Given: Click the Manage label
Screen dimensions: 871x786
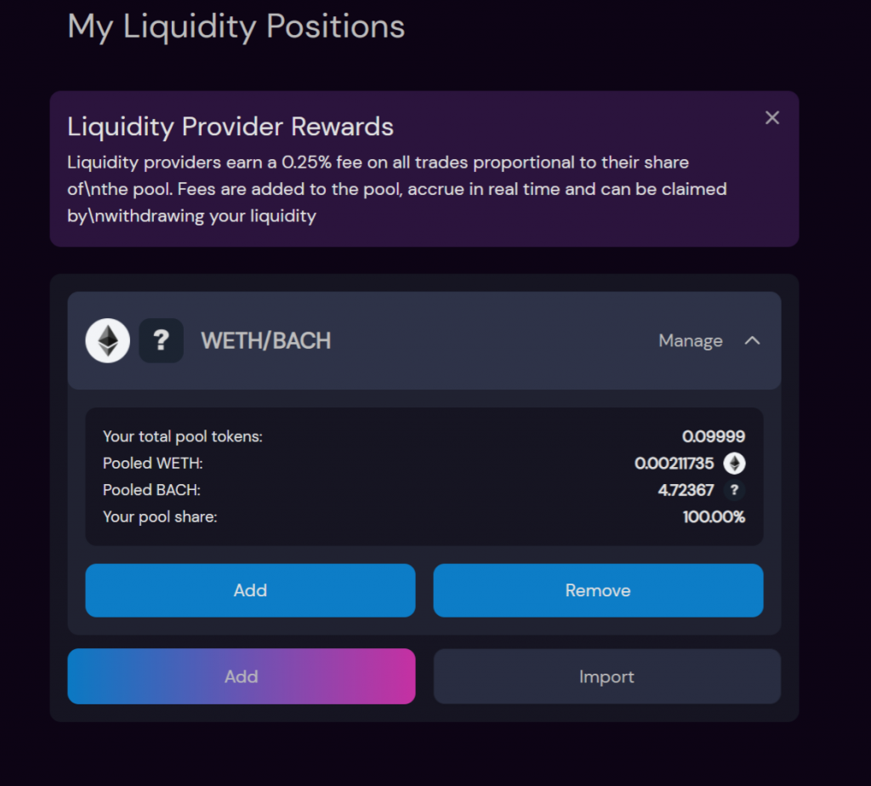Looking at the screenshot, I should (691, 340).
